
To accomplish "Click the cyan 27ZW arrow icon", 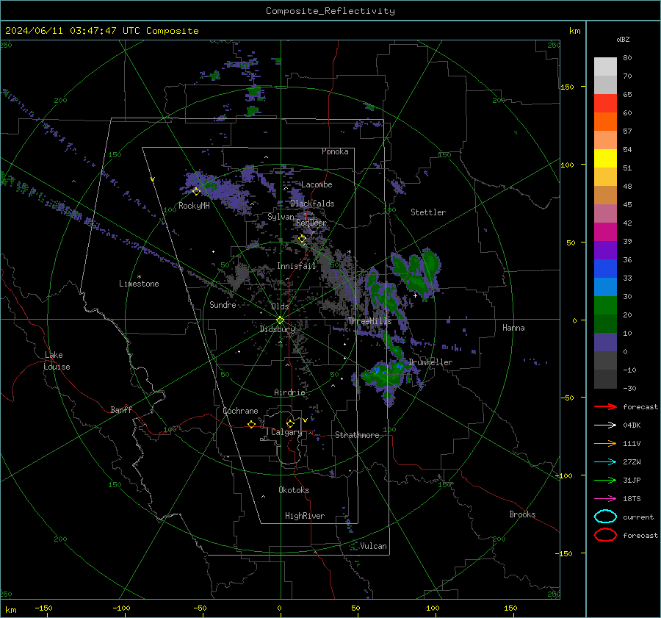I will (605, 462).
